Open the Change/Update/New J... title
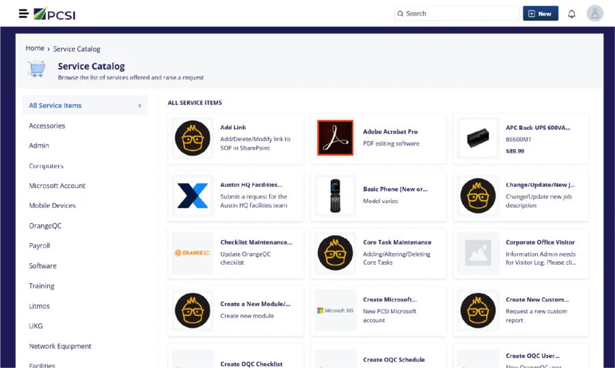 (540, 185)
